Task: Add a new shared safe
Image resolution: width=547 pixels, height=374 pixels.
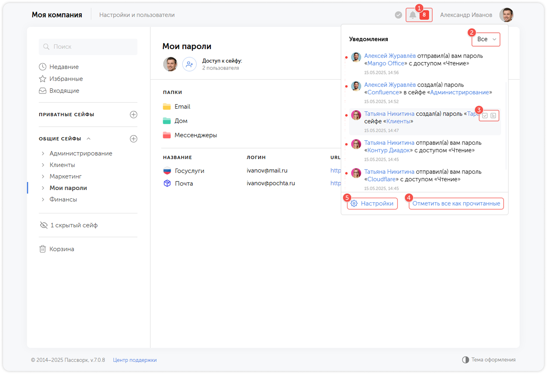Action: [x=133, y=139]
